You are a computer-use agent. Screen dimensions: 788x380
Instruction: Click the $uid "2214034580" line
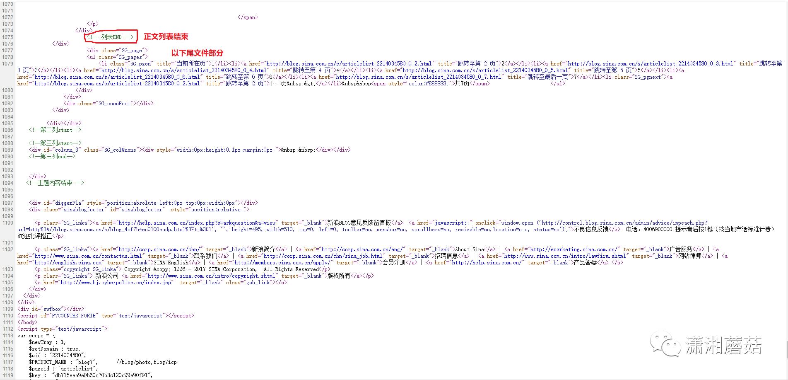pyautogui.click(x=58, y=356)
